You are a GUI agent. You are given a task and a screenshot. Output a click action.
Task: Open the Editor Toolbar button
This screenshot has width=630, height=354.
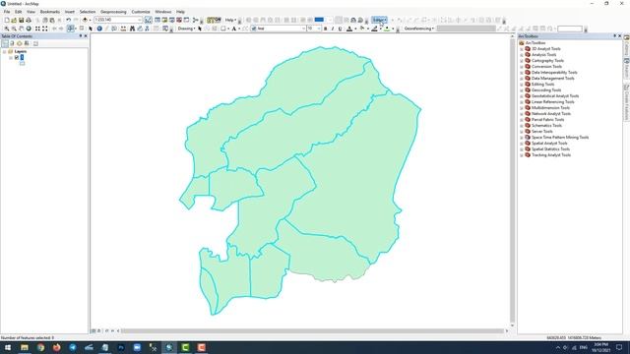(x=149, y=20)
